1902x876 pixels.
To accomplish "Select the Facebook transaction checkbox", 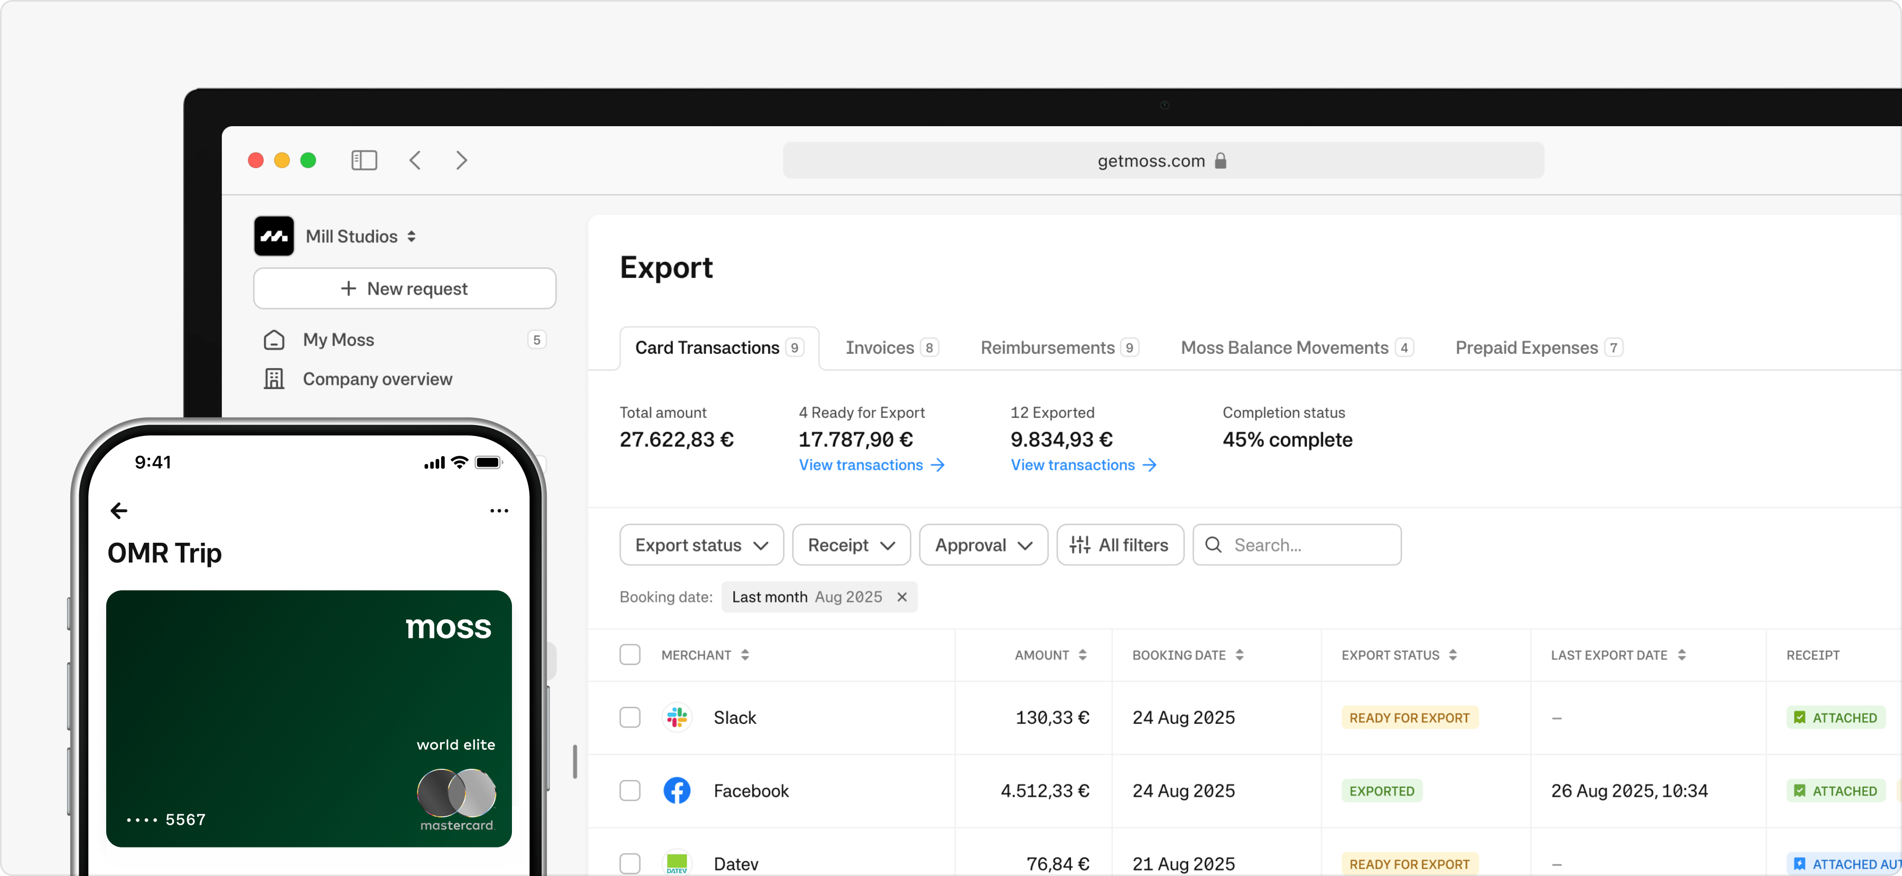I will pos(630,790).
